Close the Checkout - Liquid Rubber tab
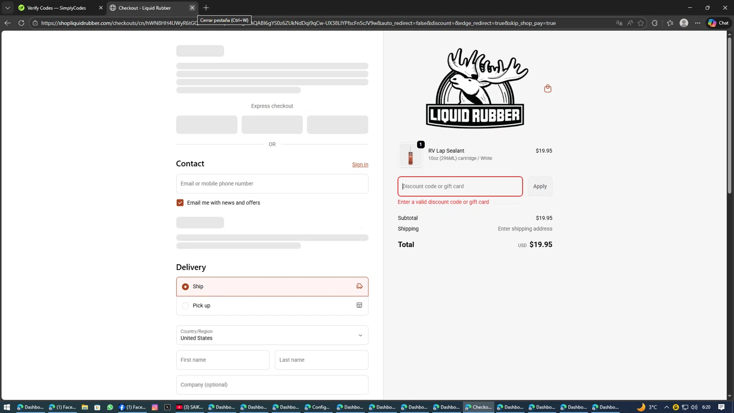This screenshot has height=413, width=734. [x=192, y=8]
